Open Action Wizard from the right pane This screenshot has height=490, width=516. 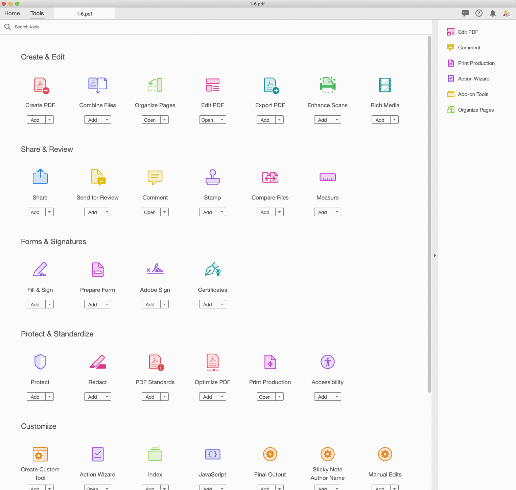tap(468, 79)
